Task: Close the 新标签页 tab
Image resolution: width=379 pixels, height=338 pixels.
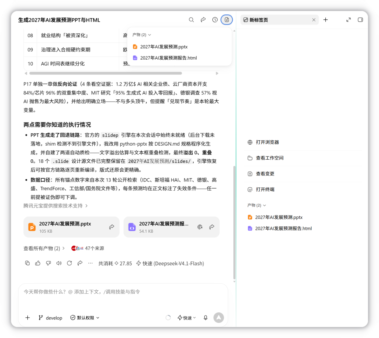Action: click(314, 20)
